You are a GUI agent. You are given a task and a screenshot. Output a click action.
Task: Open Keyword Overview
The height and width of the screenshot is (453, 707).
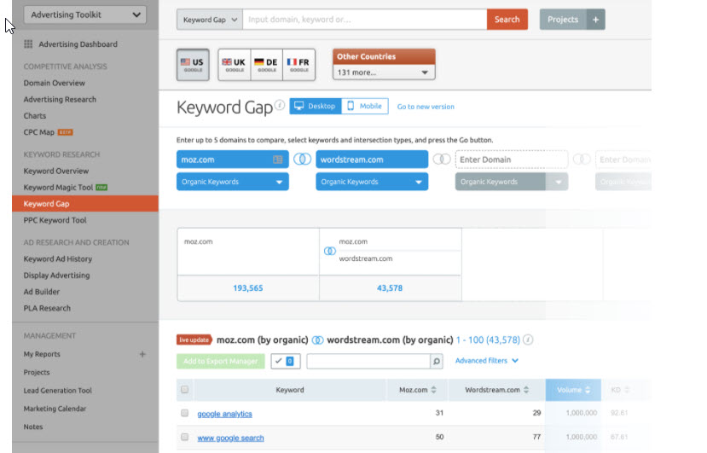point(56,171)
